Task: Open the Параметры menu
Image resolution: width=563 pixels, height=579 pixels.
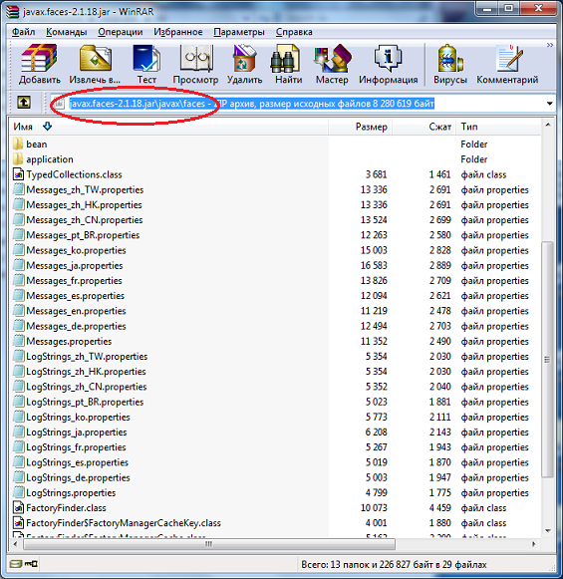Action: pos(239,32)
